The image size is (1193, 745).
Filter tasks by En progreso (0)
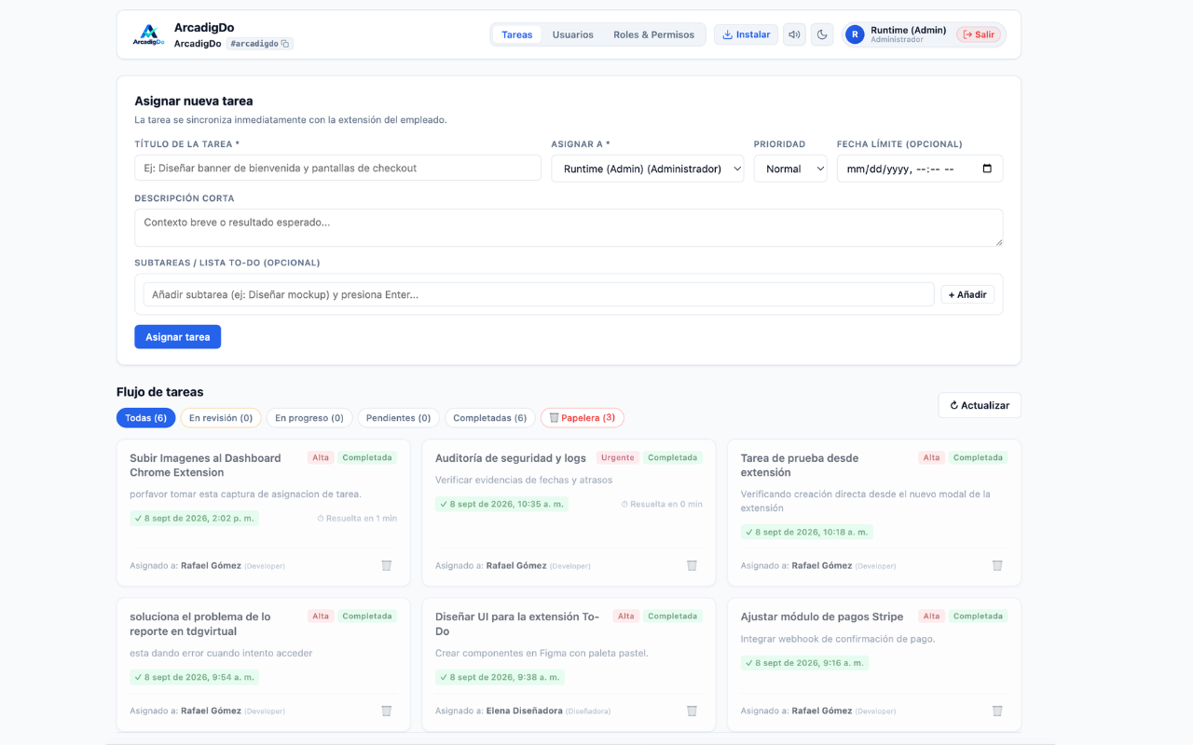click(309, 418)
